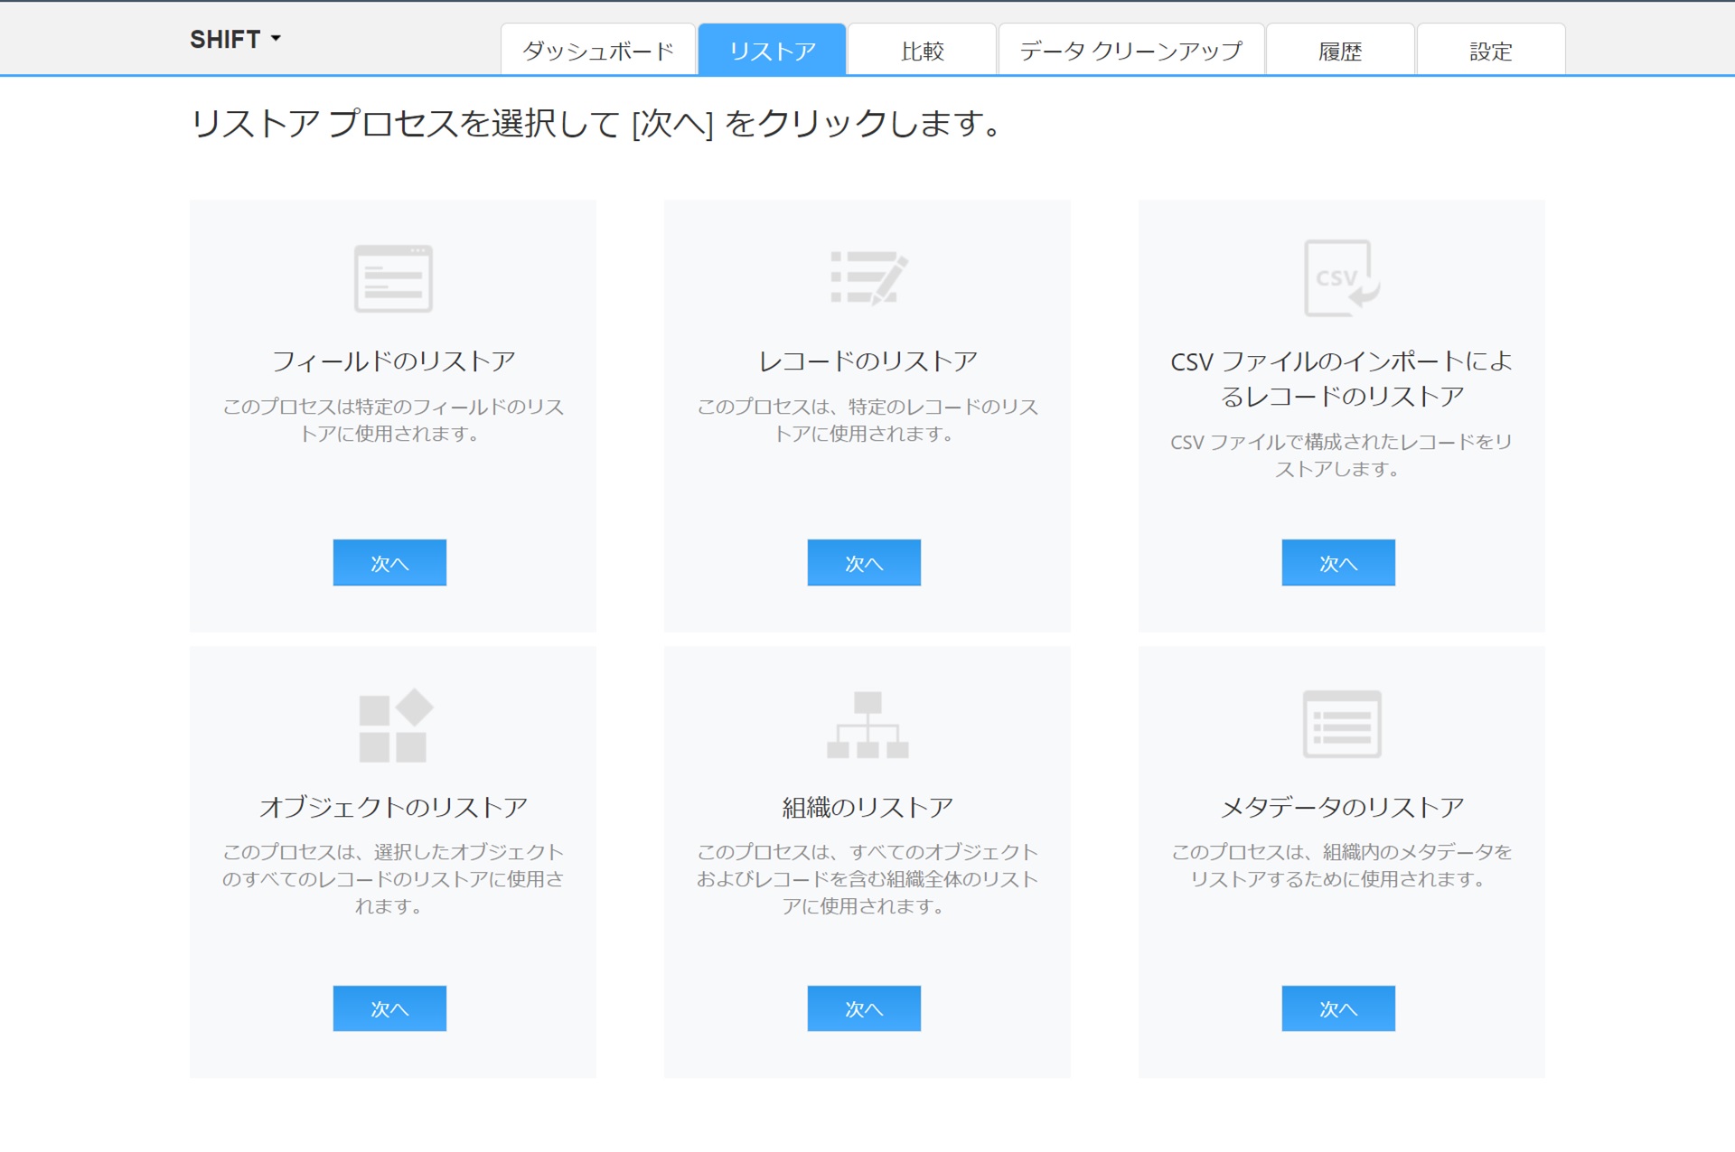Click 次へ under メタデータのリストア
This screenshot has height=1152, width=1735.
(x=1338, y=1008)
